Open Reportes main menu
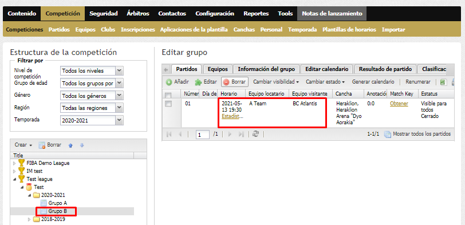 pyautogui.click(x=256, y=13)
